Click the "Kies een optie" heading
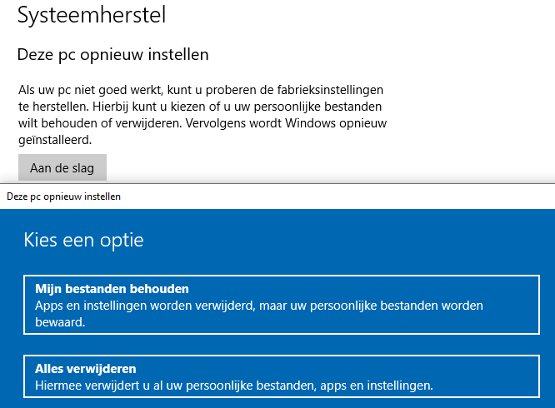This screenshot has height=408, width=555. 83,241
